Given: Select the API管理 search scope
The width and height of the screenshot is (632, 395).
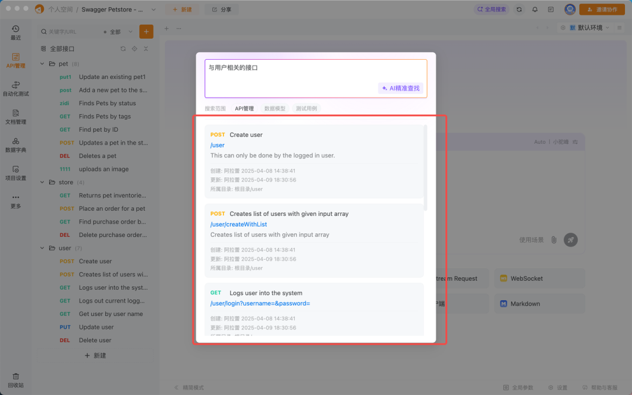Looking at the screenshot, I should (244, 108).
